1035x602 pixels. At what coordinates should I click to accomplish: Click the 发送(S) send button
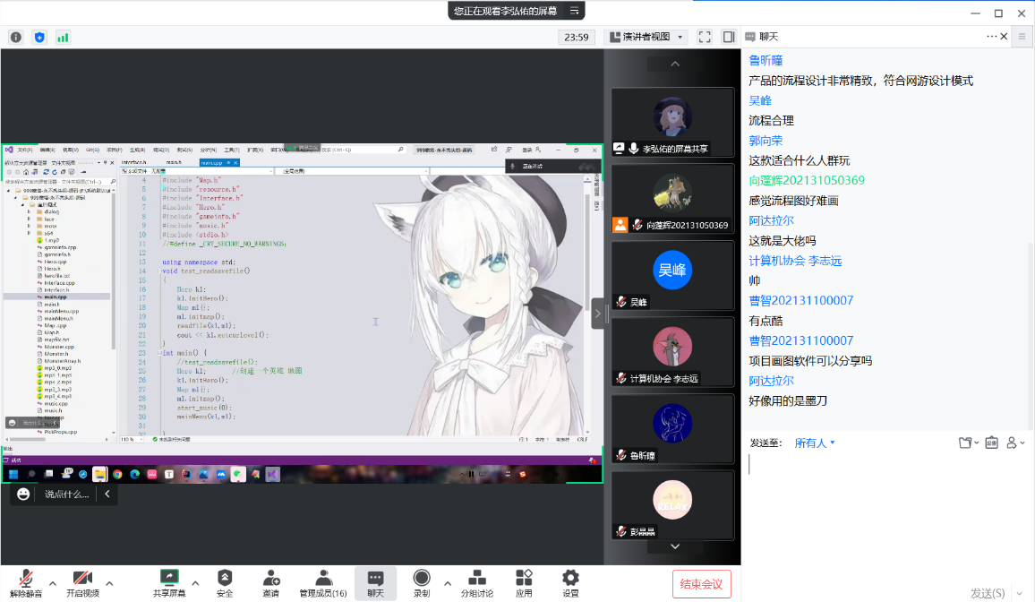988,593
